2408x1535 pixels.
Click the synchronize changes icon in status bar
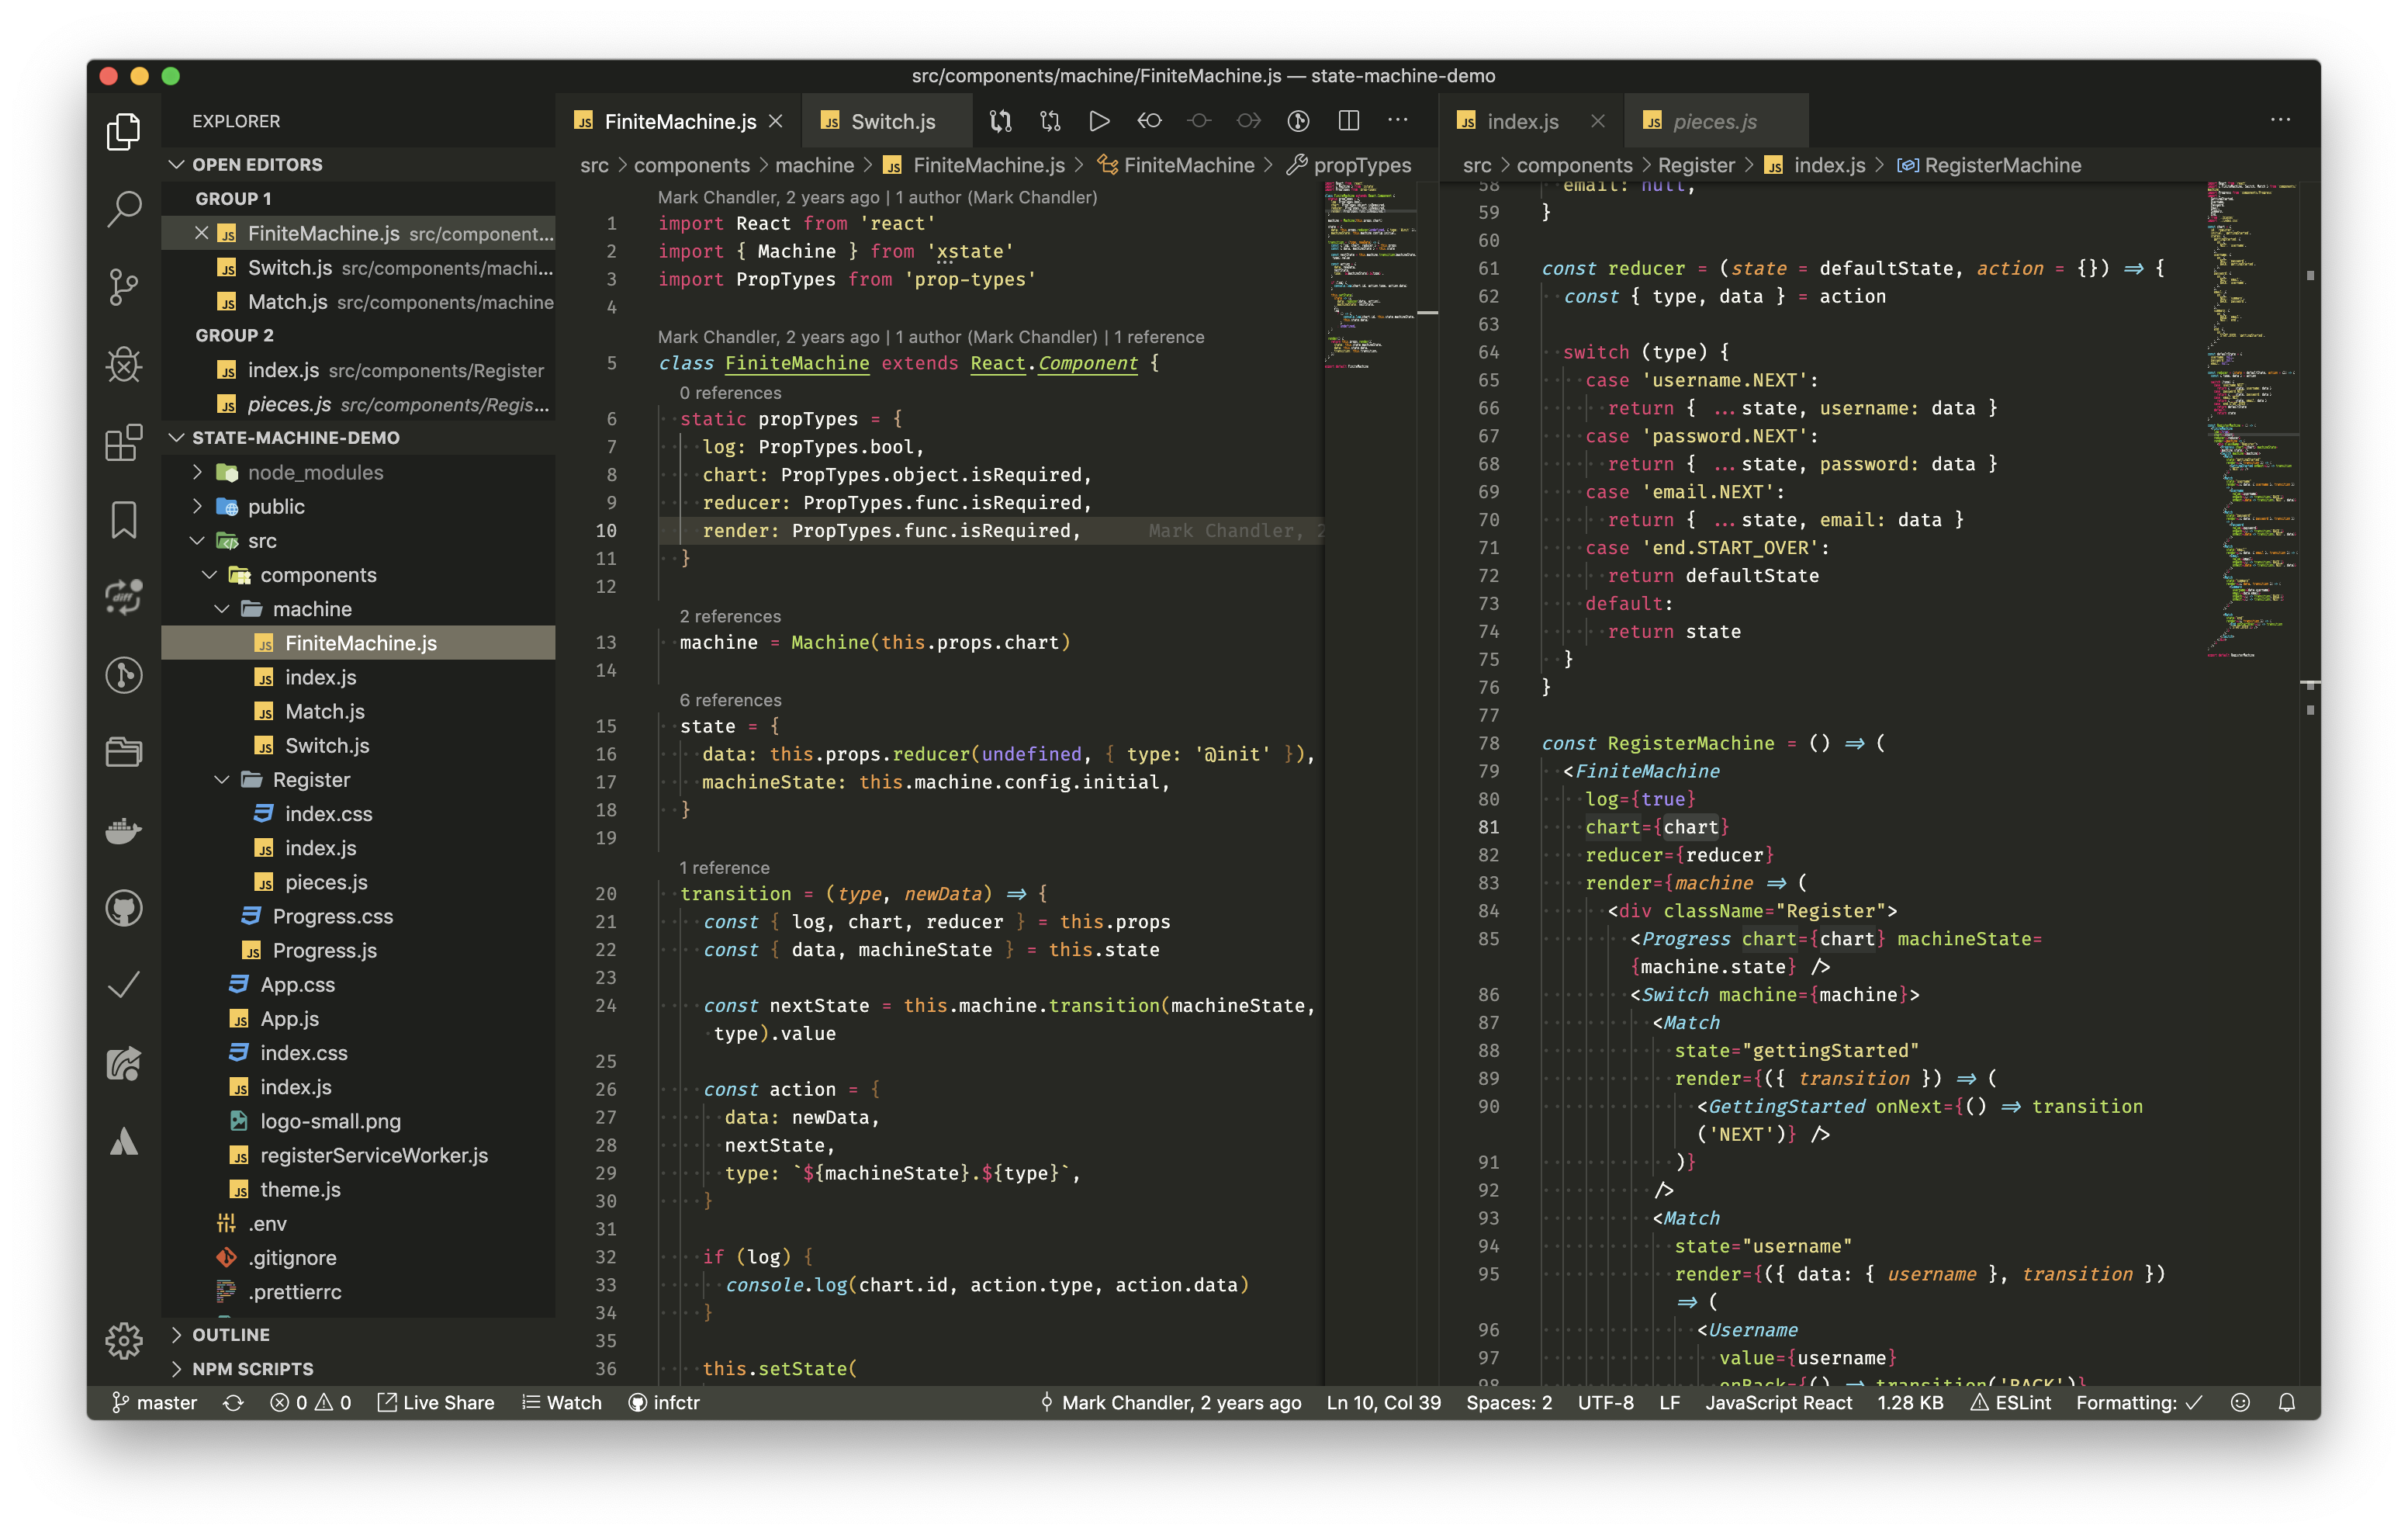click(233, 1402)
